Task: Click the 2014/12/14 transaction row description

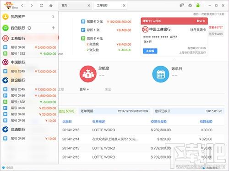Action: [115, 139]
